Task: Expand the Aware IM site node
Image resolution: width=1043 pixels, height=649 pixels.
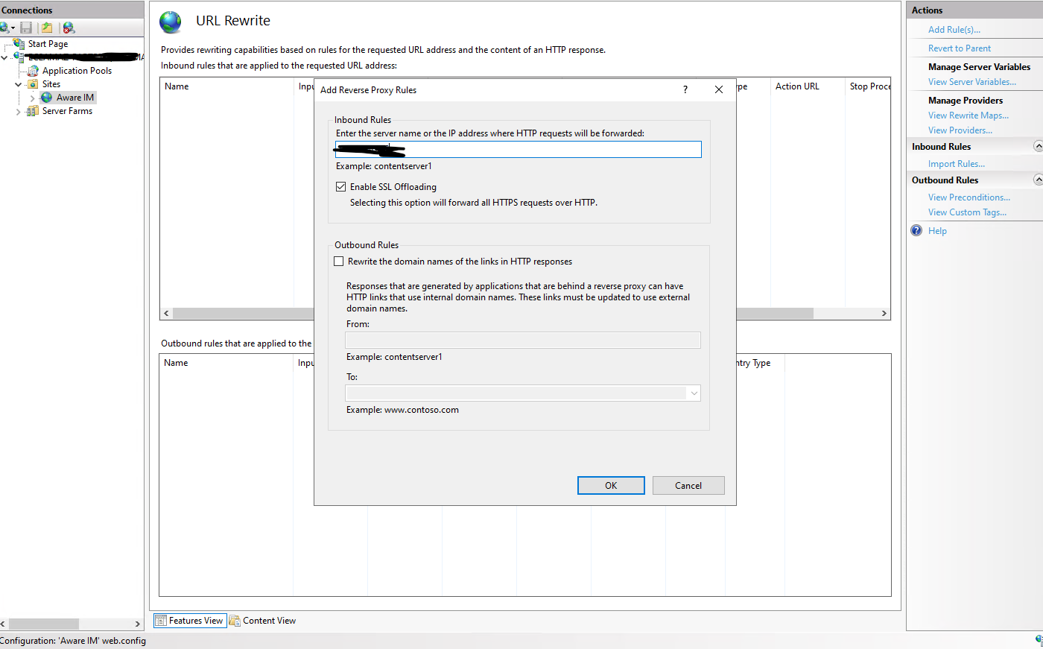Action: pyautogui.click(x=32, y=98)
